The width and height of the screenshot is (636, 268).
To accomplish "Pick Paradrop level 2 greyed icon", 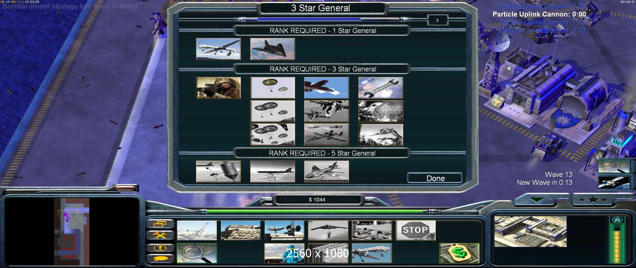I will [x=272, y=111].
